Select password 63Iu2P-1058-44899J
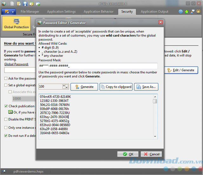 [54, 129]
